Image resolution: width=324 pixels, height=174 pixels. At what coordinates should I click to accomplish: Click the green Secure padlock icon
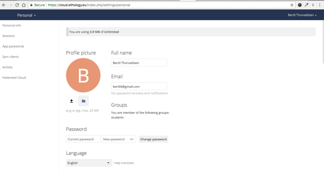point(31,5)
